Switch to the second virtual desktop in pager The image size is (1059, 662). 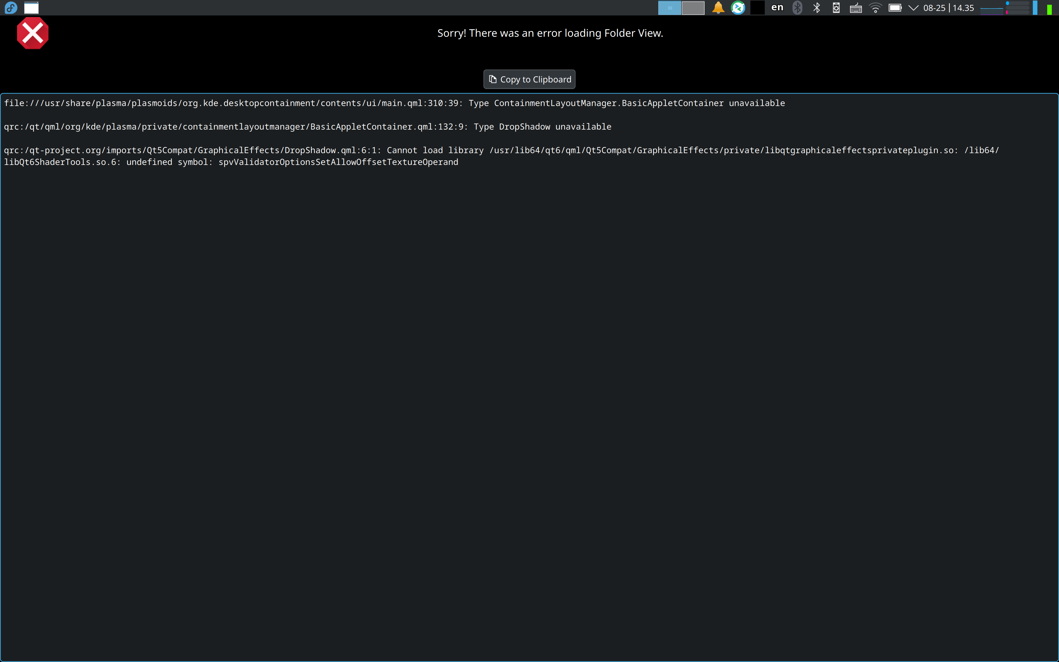pos(693,7)
